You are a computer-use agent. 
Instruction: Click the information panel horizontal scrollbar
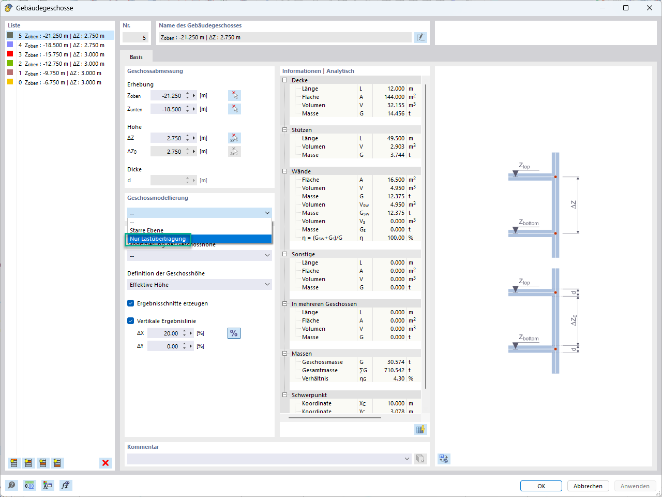(335, 417)
